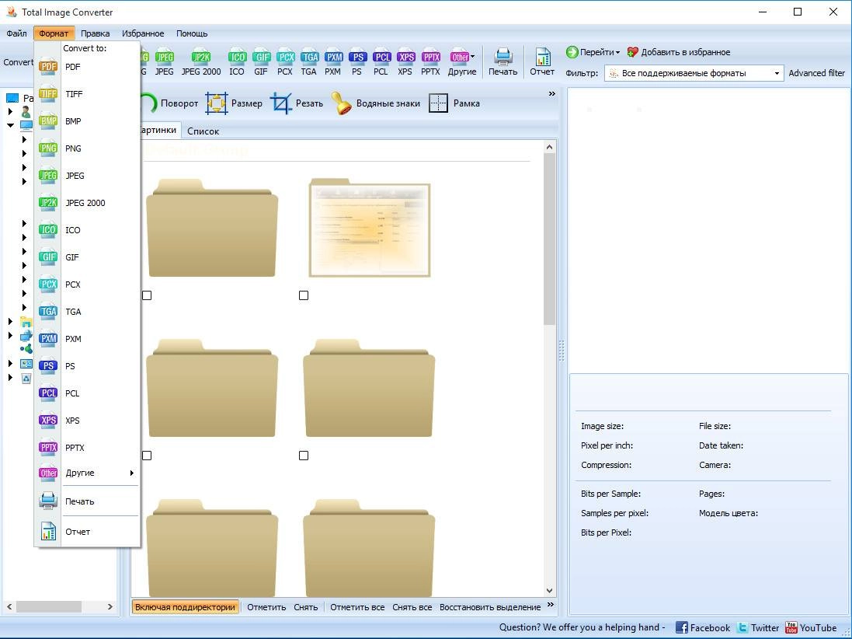The height and width of the screenshot is (639, 852).
Task: Open the YouTube link
Action: tap(812, 627)
